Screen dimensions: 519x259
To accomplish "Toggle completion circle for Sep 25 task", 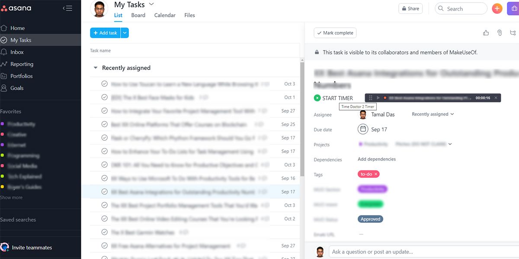I will tap(104, 124).
